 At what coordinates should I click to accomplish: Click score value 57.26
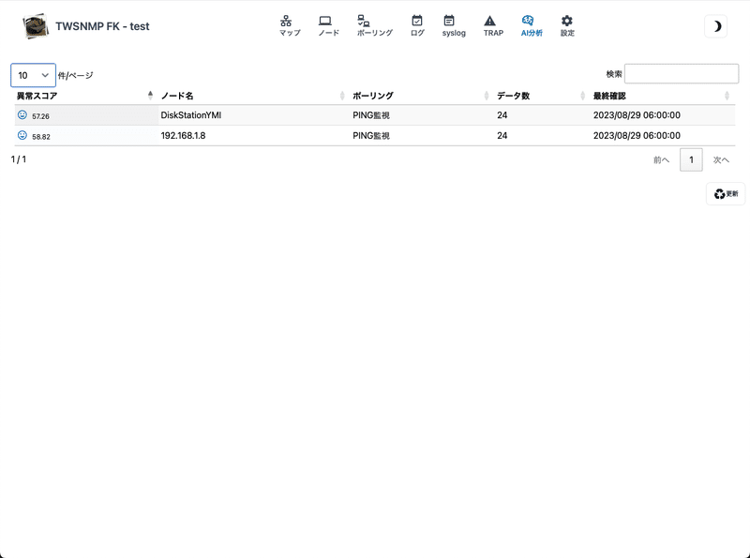tap(40, 116)
